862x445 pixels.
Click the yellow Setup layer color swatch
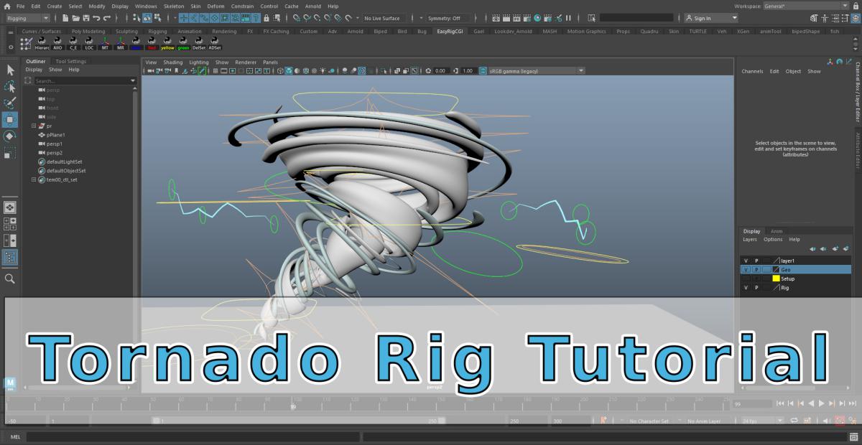coord(776,278)
